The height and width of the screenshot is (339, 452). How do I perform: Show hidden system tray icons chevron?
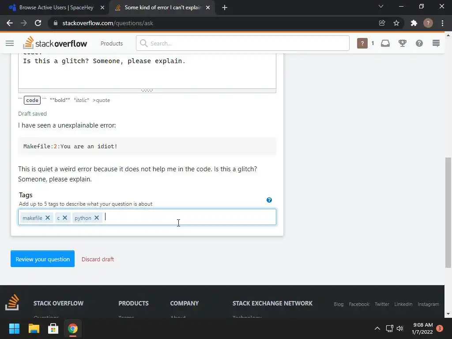377,328
